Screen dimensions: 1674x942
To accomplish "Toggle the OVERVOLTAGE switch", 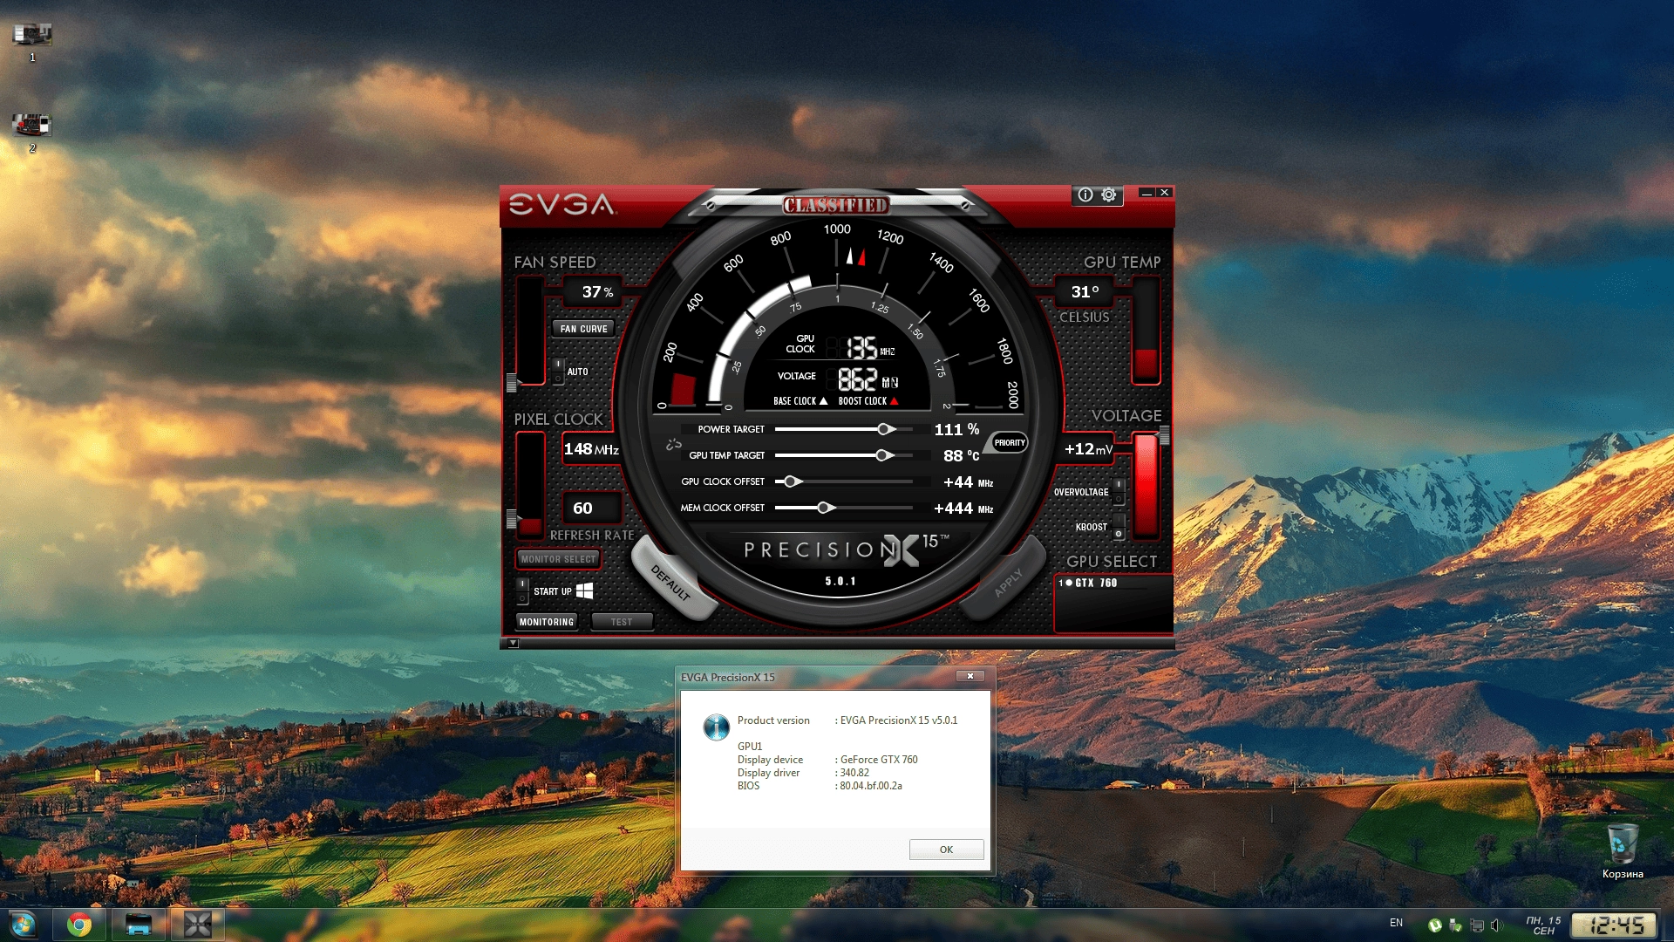I will [1119, 492].
